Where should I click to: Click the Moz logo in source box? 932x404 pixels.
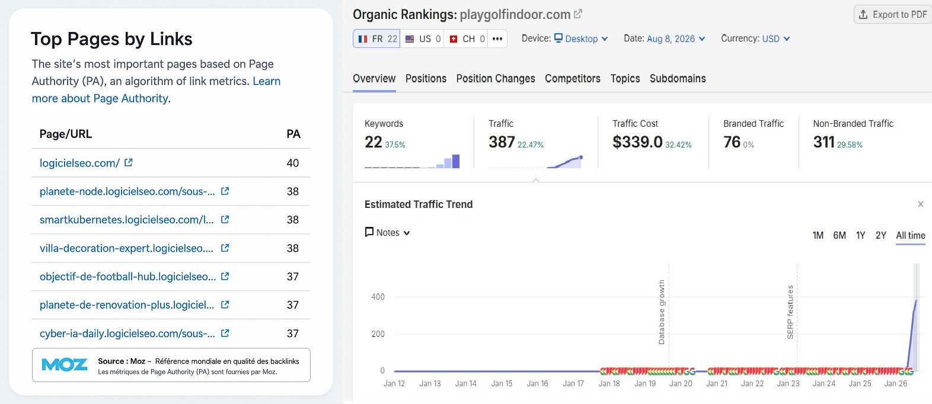[x=65, y=365]
